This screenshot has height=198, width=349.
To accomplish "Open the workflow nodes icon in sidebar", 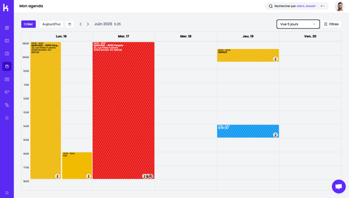I will (x=7, y=105).
